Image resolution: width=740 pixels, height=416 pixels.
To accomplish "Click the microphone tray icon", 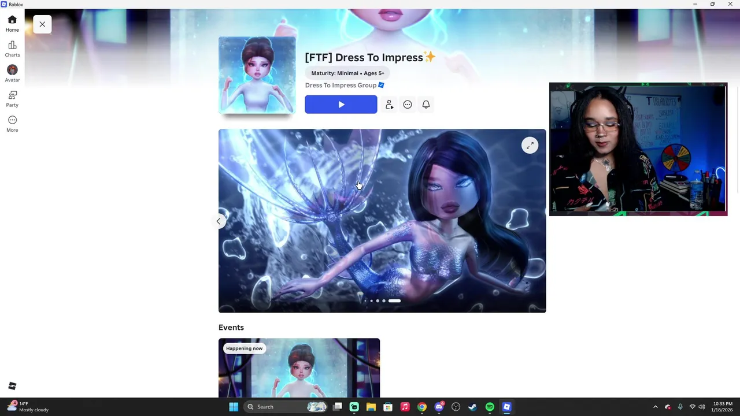I will pos(680,407).
